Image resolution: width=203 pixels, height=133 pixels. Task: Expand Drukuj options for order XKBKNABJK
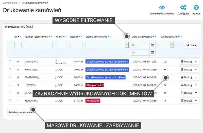coord(196,100)
